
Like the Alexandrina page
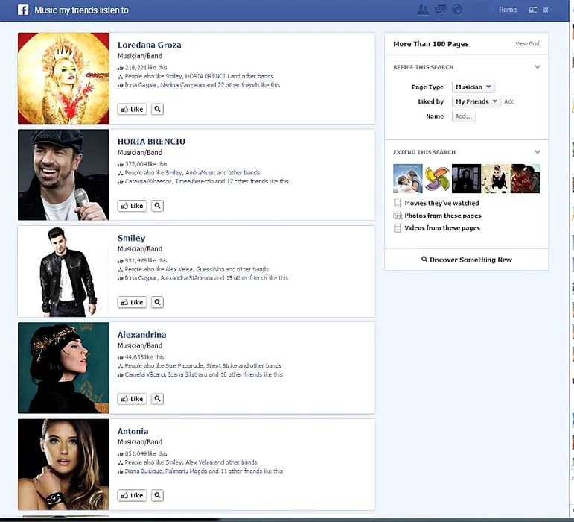(132, 399)
